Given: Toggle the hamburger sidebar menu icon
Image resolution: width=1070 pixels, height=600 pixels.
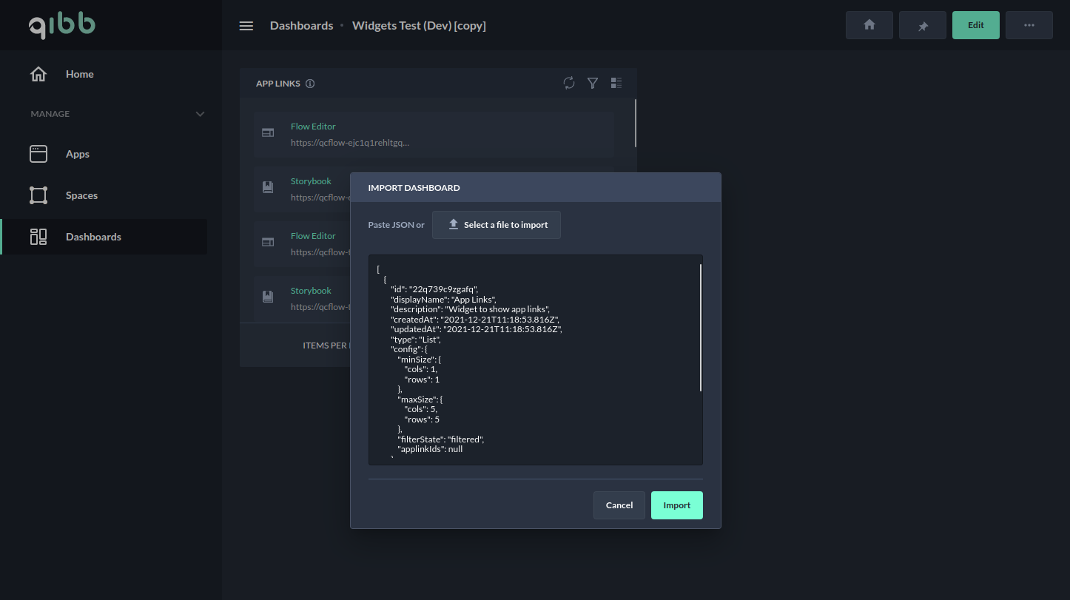Looking at the screenshot, I should 246,26.
